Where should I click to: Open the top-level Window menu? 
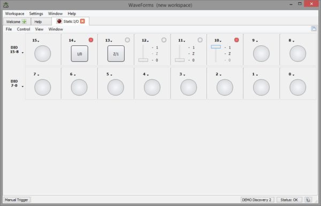(55, 13)
